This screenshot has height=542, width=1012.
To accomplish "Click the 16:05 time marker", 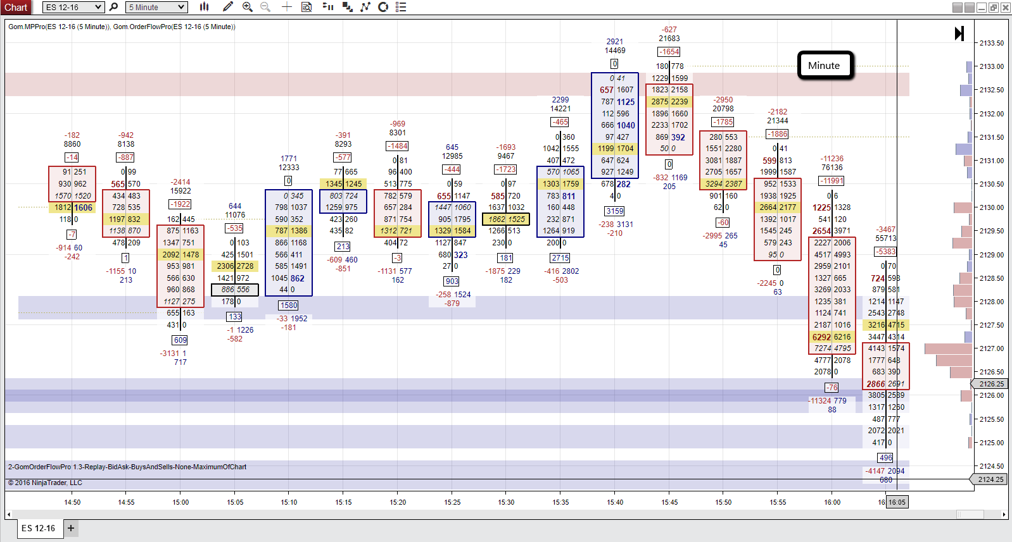I will (897, 502).
